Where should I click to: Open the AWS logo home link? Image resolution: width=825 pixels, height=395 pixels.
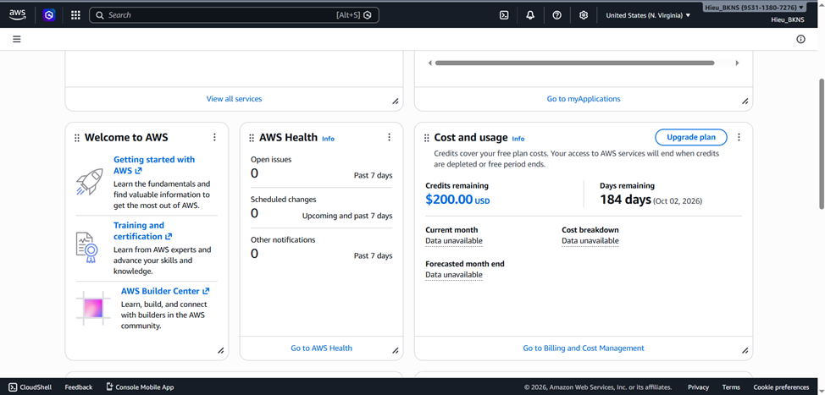coord(17,14)
